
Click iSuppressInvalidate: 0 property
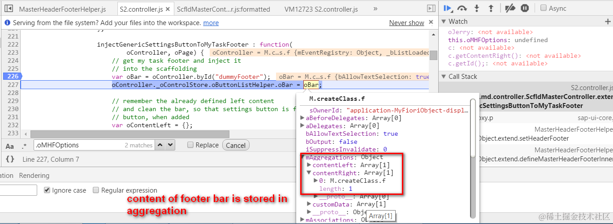(346, 149)
